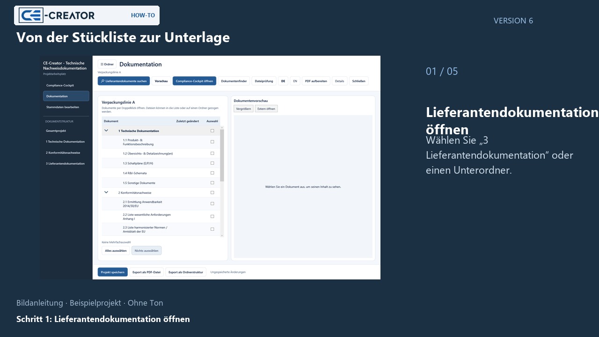
Task: Click Extern öffnen in the preview panel
Action: click(x=266, y=109)
